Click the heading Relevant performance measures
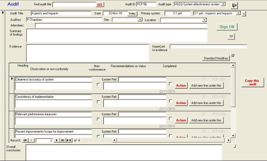Image resolution: width=267 pixels, height=161 pixels. [53, 114]
